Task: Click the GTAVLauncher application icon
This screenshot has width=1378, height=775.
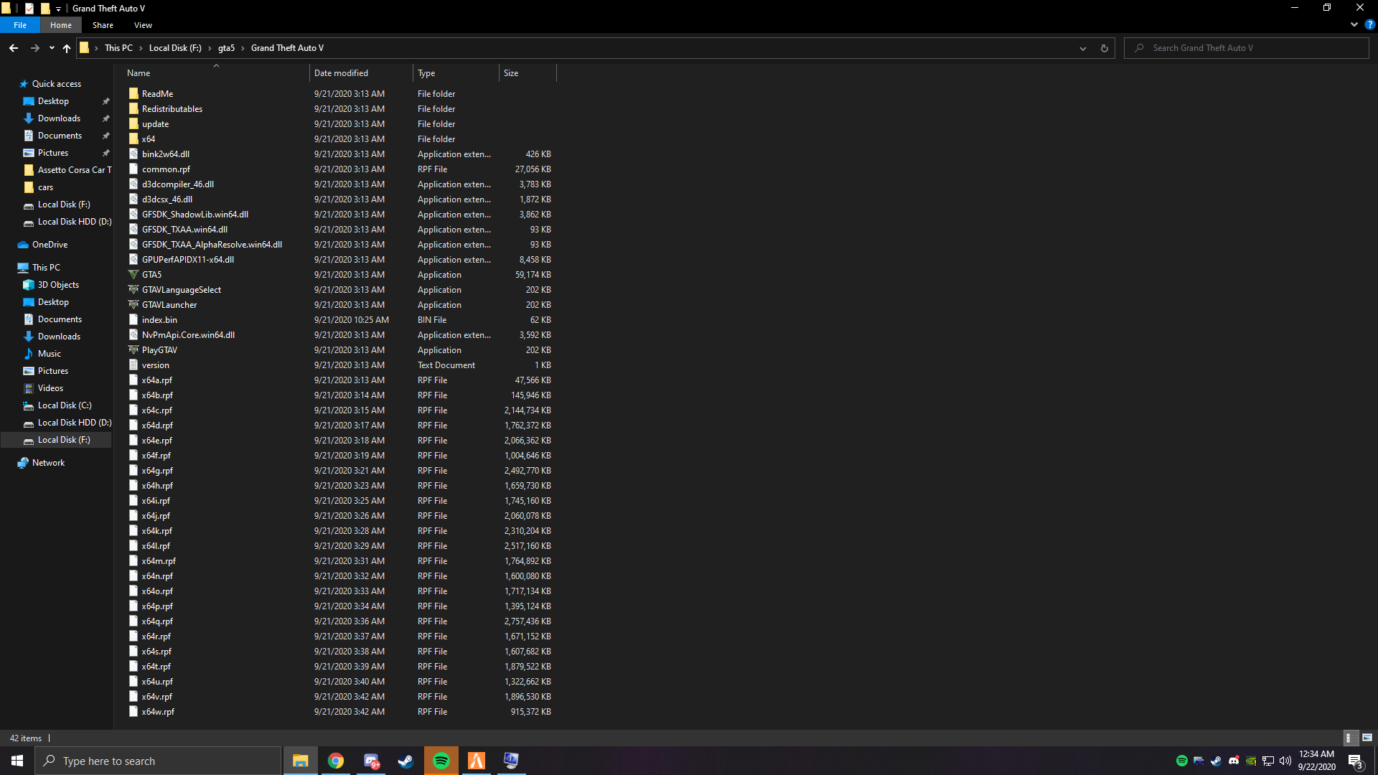Action: coord(133,305)
